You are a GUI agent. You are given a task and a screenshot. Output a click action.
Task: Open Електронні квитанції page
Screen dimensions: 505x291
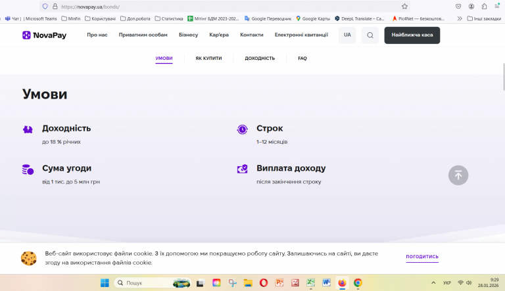pyautogui.click(x=301, y=35)
